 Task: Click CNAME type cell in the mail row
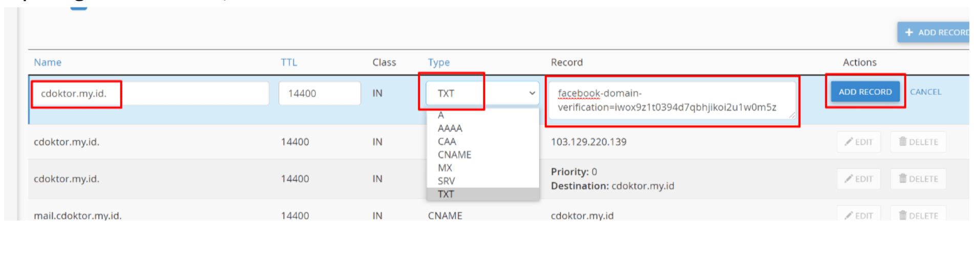(445, 216)
